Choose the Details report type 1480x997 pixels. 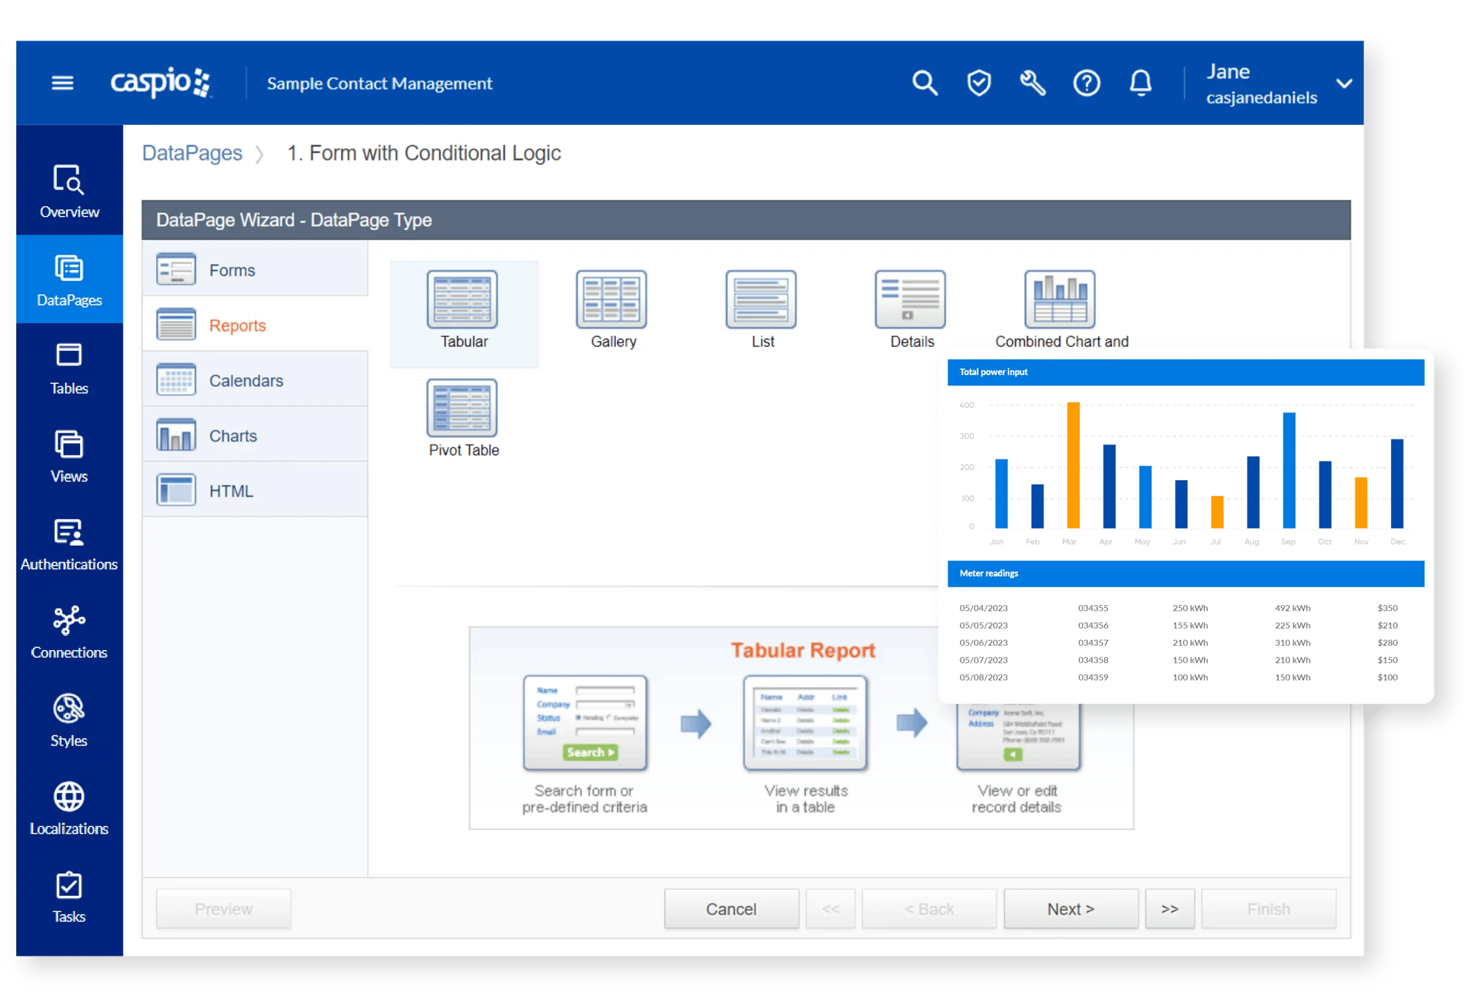tap(911, 311)
